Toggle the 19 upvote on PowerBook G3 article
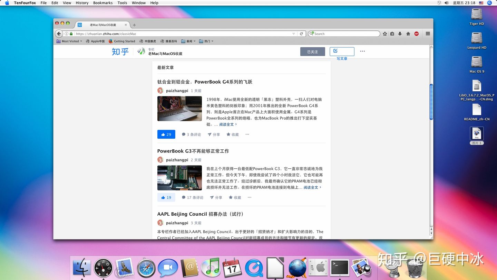 (x=166, y=197)
